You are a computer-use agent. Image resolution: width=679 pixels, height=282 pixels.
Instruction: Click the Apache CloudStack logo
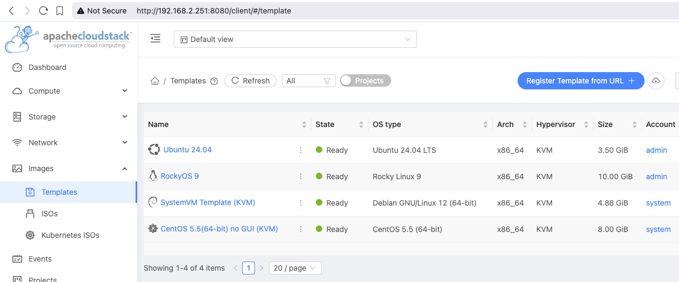click(x=68, y=39)
